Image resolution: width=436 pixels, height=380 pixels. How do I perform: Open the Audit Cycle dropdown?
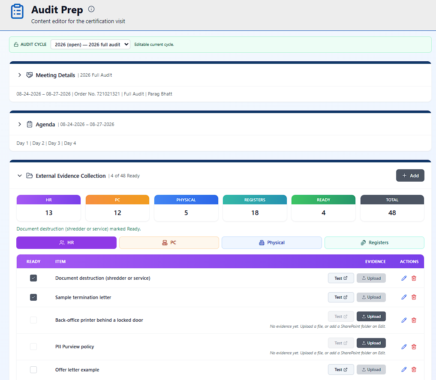(90, 45)
